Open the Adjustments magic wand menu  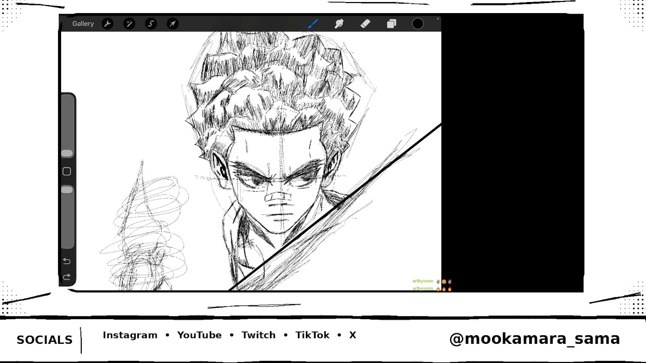pyautogui.click(x=129, y=24)
